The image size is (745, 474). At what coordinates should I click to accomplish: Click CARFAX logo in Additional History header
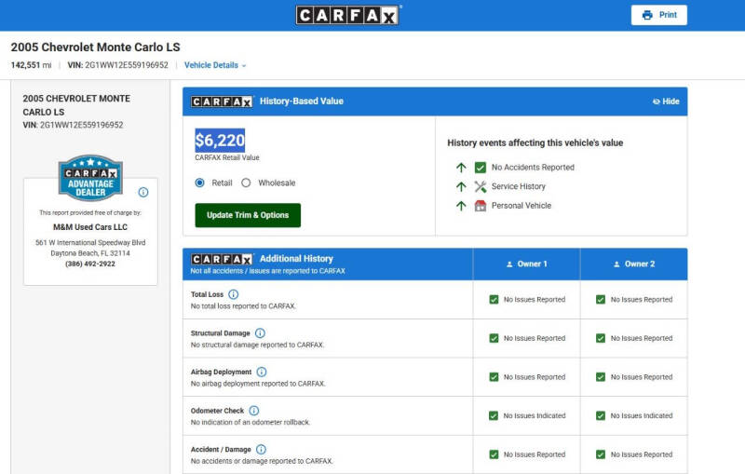(222, 259)
